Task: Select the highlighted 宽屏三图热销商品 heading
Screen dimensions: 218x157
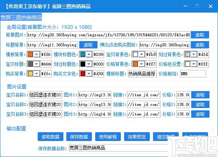Action: [21, 17]
